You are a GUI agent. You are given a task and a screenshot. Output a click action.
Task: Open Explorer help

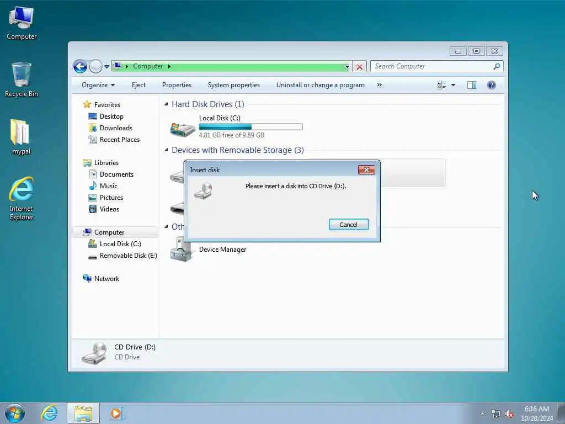pyautogui.click(x=492, y=85)
